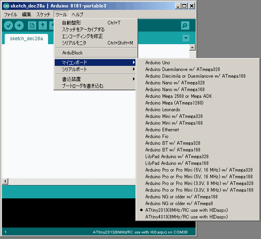Pick Arduino BT w/ ATmega168
The height and width of the screenshot is (239, 261).
[x=198, y=149]
